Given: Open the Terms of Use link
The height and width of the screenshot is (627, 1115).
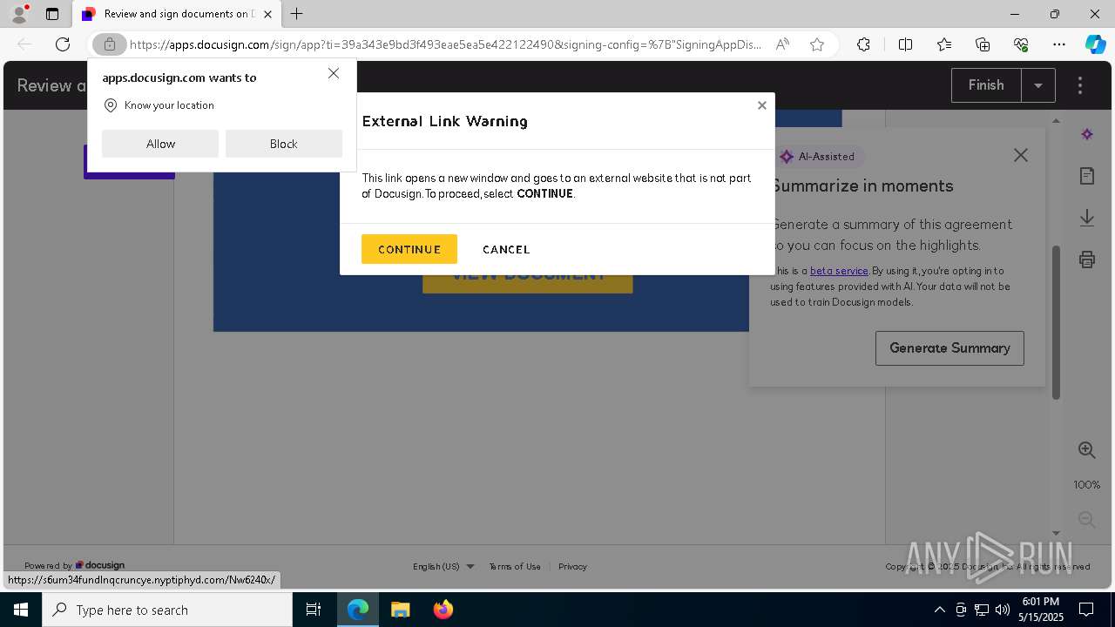Looking at the screenshot, I should coord(515,566).
